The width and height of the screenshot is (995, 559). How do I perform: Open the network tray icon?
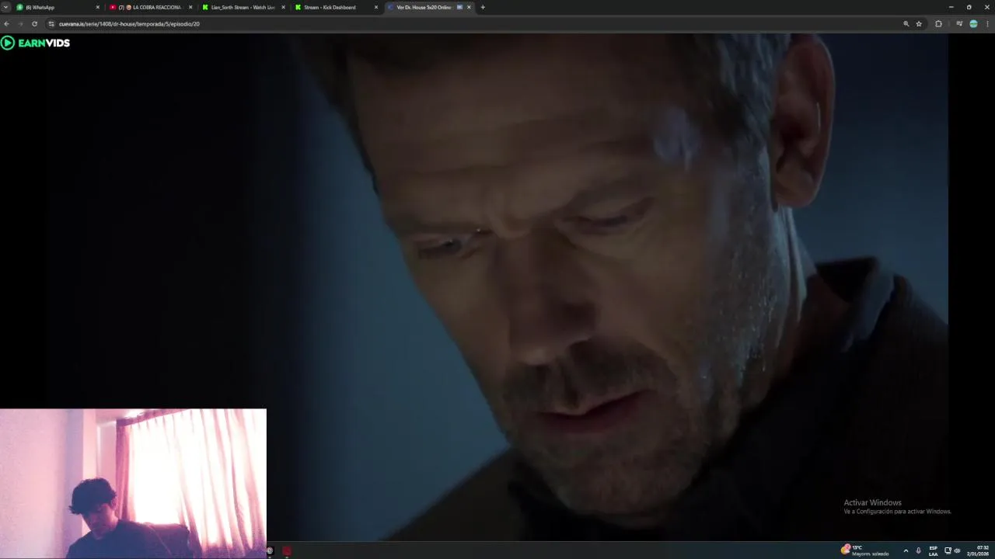point(948,550)
